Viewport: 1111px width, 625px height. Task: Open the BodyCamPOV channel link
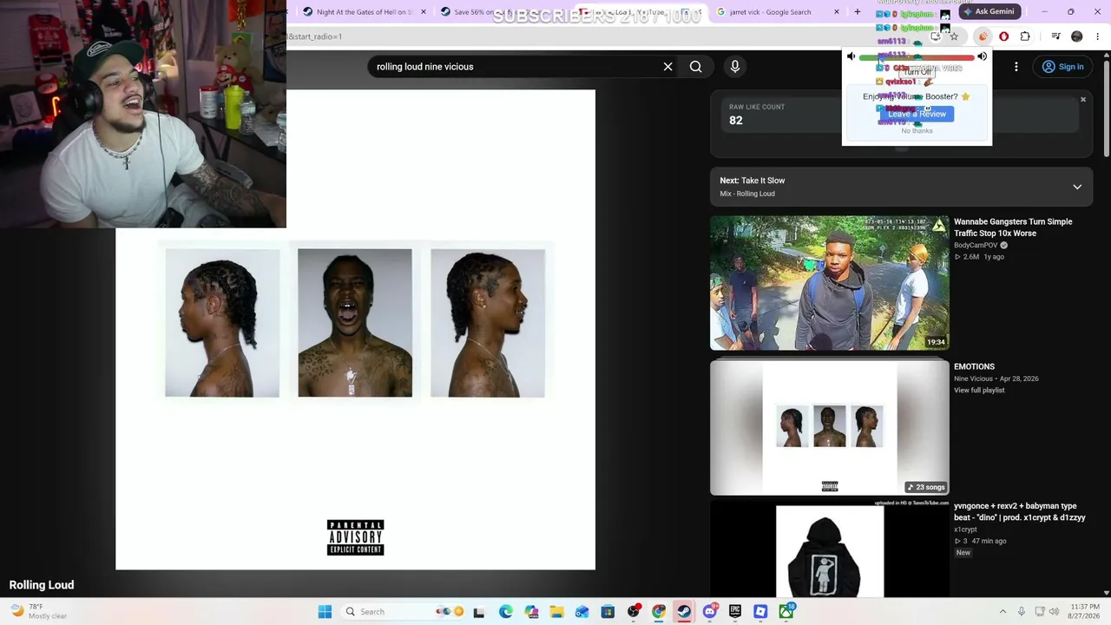pyautogui.click(x=976, y=246)
